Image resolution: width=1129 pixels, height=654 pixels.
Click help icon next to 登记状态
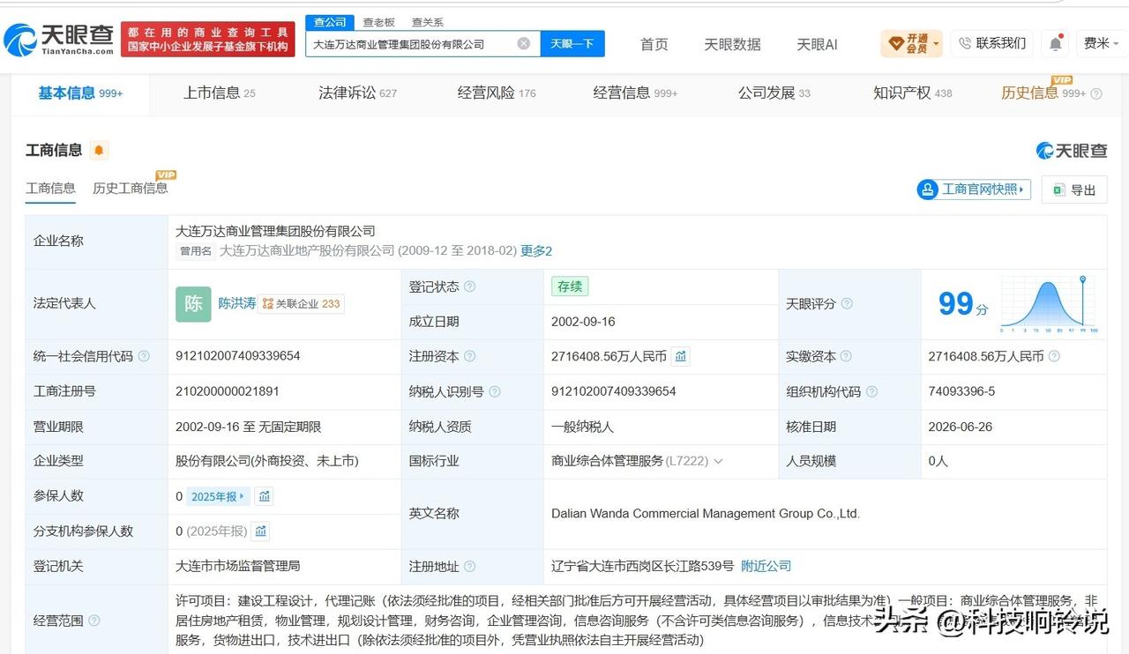(x=470, y=286)
